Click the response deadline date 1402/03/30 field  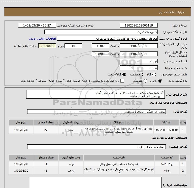[139, 46]
